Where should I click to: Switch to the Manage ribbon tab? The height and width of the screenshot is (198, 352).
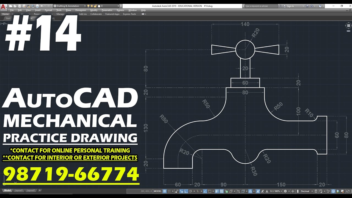click(61, 14)
